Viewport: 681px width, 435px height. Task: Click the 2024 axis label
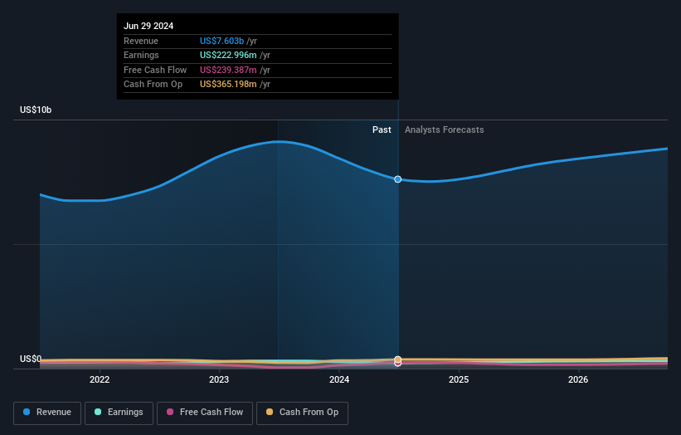click(339, 380)
